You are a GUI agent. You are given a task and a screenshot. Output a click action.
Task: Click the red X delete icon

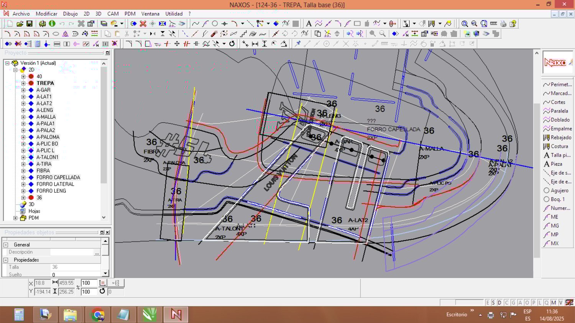pos(143,24)
